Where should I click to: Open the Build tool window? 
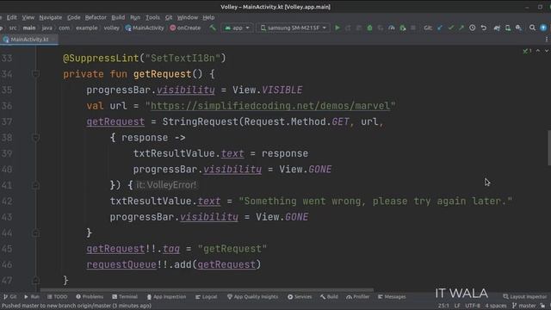pyautogui.click(x=329, y=297)
